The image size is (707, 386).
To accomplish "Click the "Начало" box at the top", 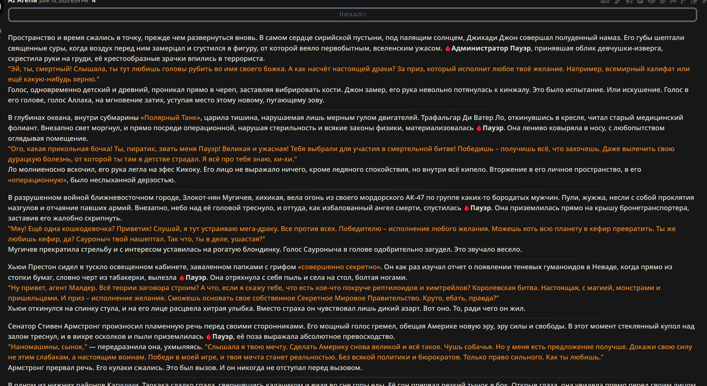I will tap(352, 14).
